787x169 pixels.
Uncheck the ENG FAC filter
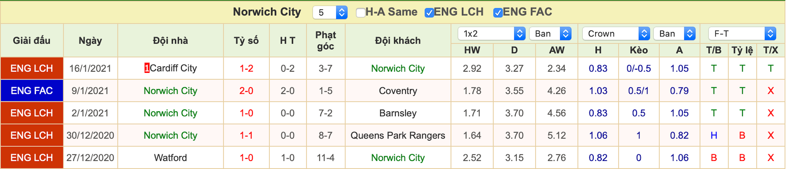pos(498,13)
